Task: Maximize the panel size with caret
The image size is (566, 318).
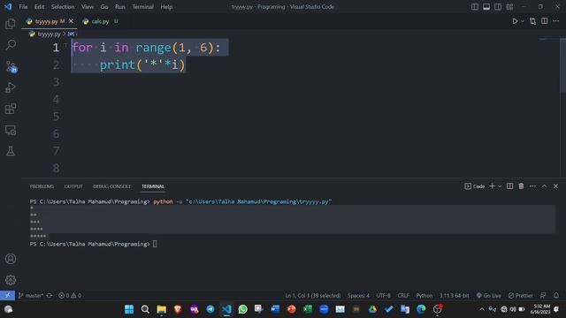Action: tap(545, 186)
